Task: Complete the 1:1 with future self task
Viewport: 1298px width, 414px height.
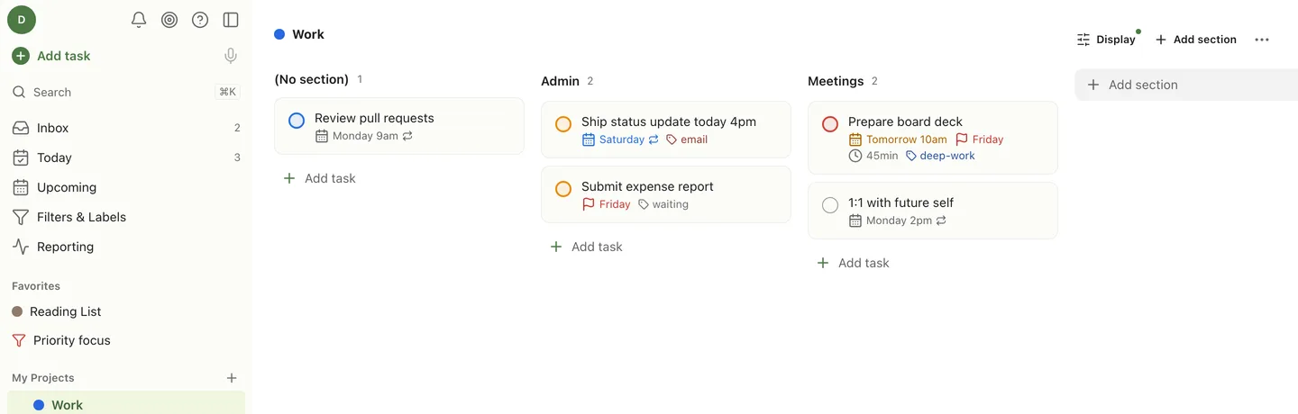Action: 830,205
